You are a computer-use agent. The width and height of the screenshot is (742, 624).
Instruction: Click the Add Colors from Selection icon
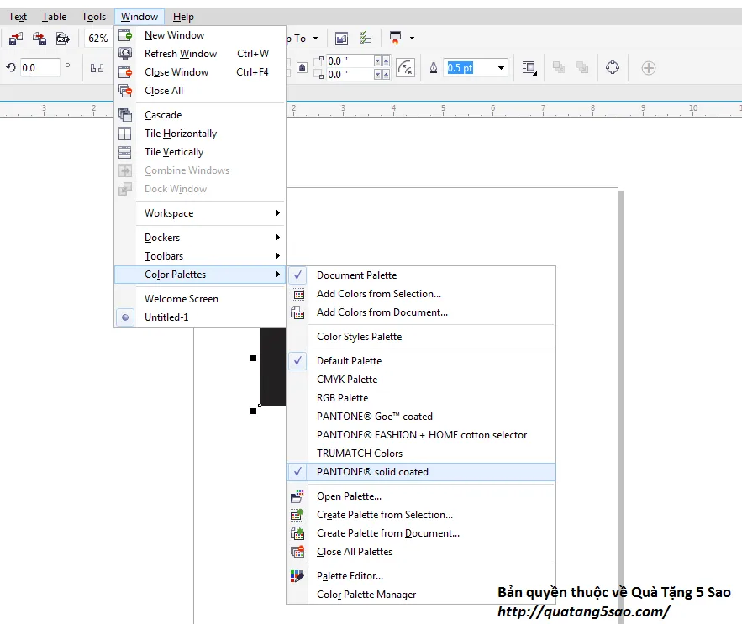point(297,294)
